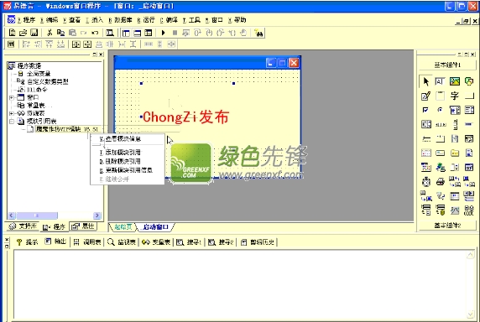Screen dimensions: 480x322
Task: Select the pointer arrow tool in component box
Action: point(425,81)
